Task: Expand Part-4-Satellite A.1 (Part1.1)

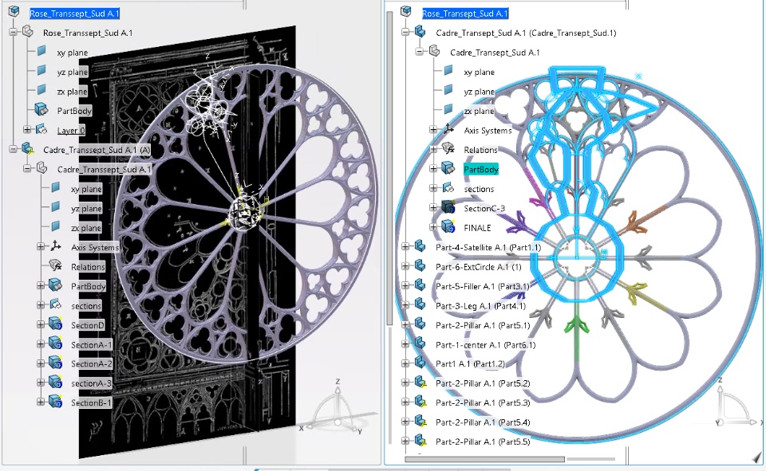Action: [x=405, y=247]
